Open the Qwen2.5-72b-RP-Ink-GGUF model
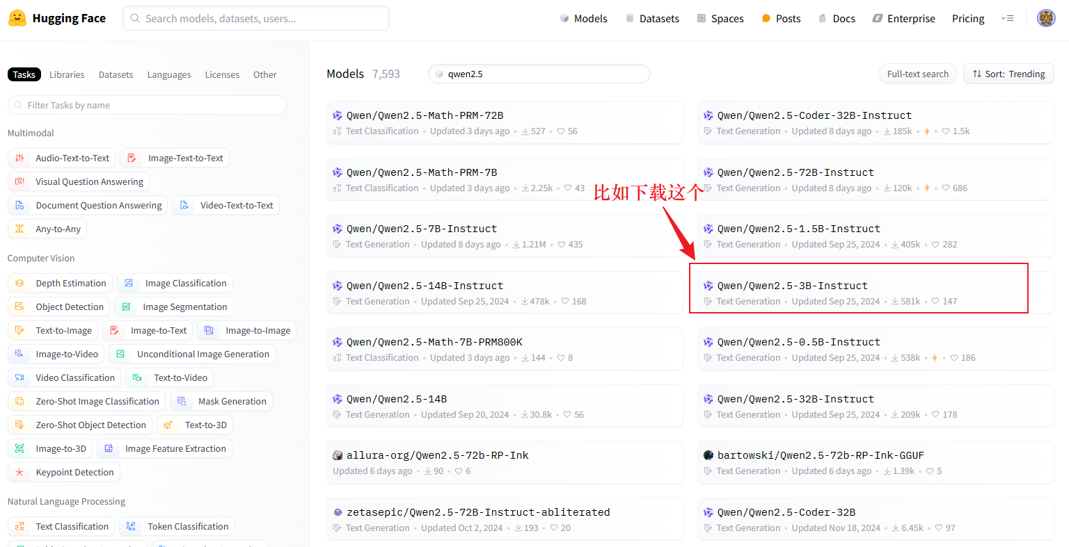Image resolution: width=1069 pixels, height=547 pixels. (876, 462)
